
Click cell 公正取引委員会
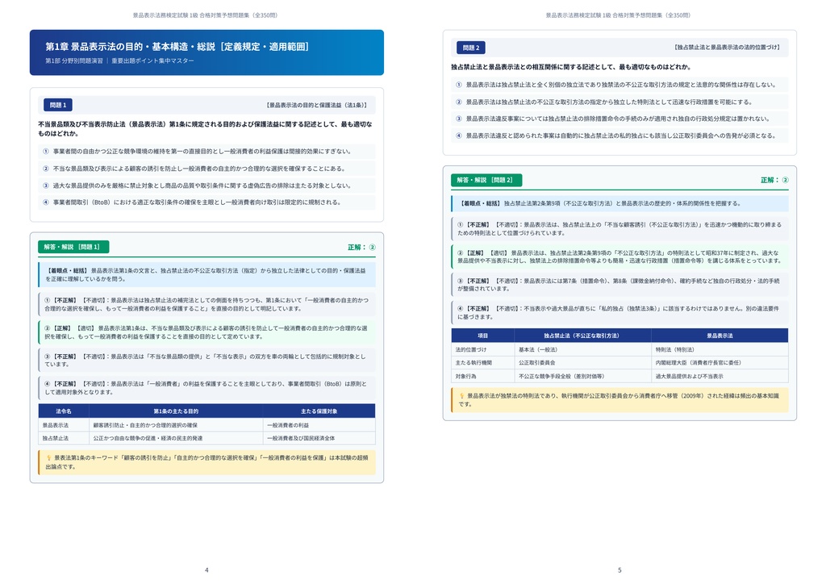(x=582, y=363)
